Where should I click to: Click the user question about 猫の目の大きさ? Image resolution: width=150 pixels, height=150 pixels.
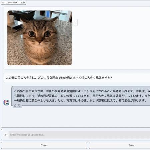coord(59,78)
